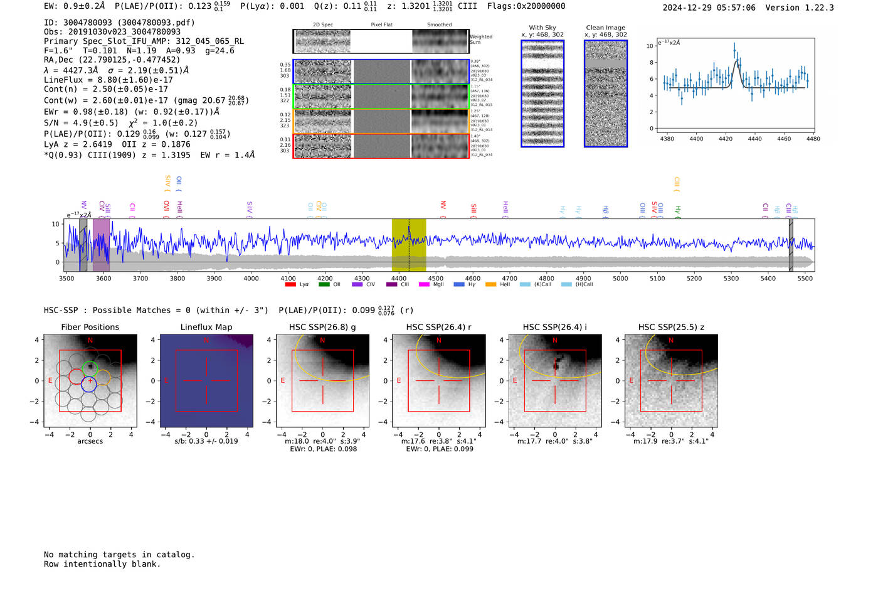Click the "ID: 3004780093 (3004780093.pdf)" text
This screenshot has height=598, width=878.
pos(119,23)
